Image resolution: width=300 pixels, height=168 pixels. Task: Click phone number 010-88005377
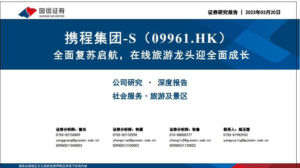click(x=181, y=135)
